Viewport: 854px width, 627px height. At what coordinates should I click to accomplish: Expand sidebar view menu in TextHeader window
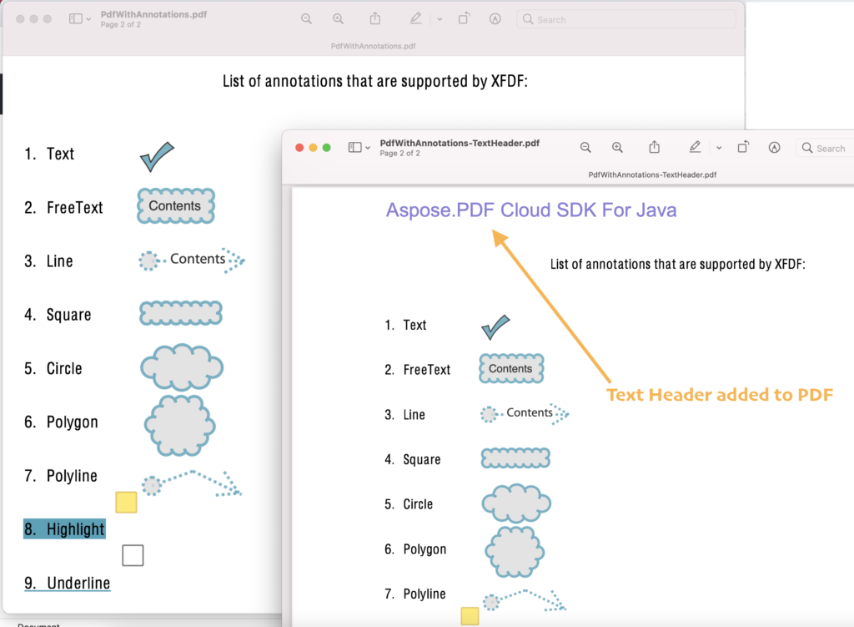tap(368, 148)
